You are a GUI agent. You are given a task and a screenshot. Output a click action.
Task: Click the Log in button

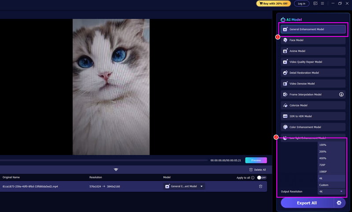click(x=301, y=4)
